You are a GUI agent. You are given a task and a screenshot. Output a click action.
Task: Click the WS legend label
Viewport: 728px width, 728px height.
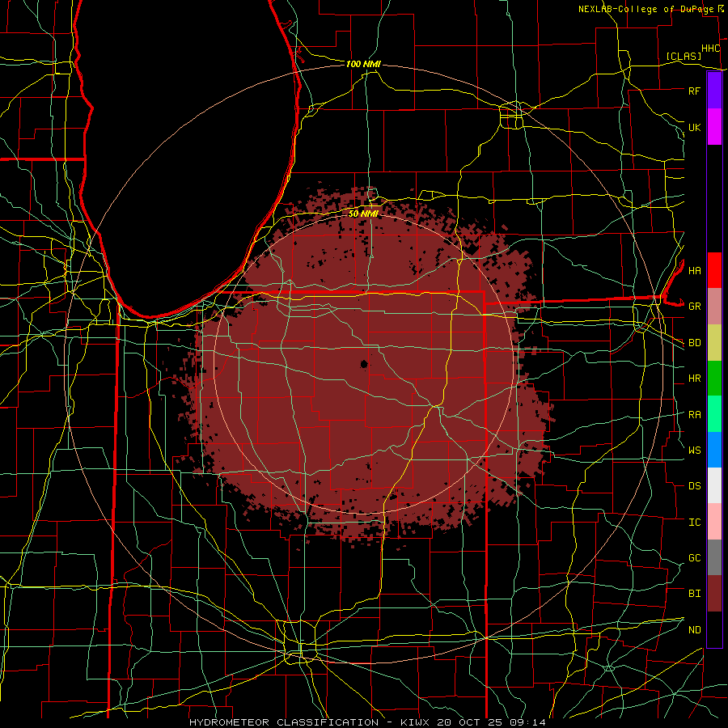694,450
